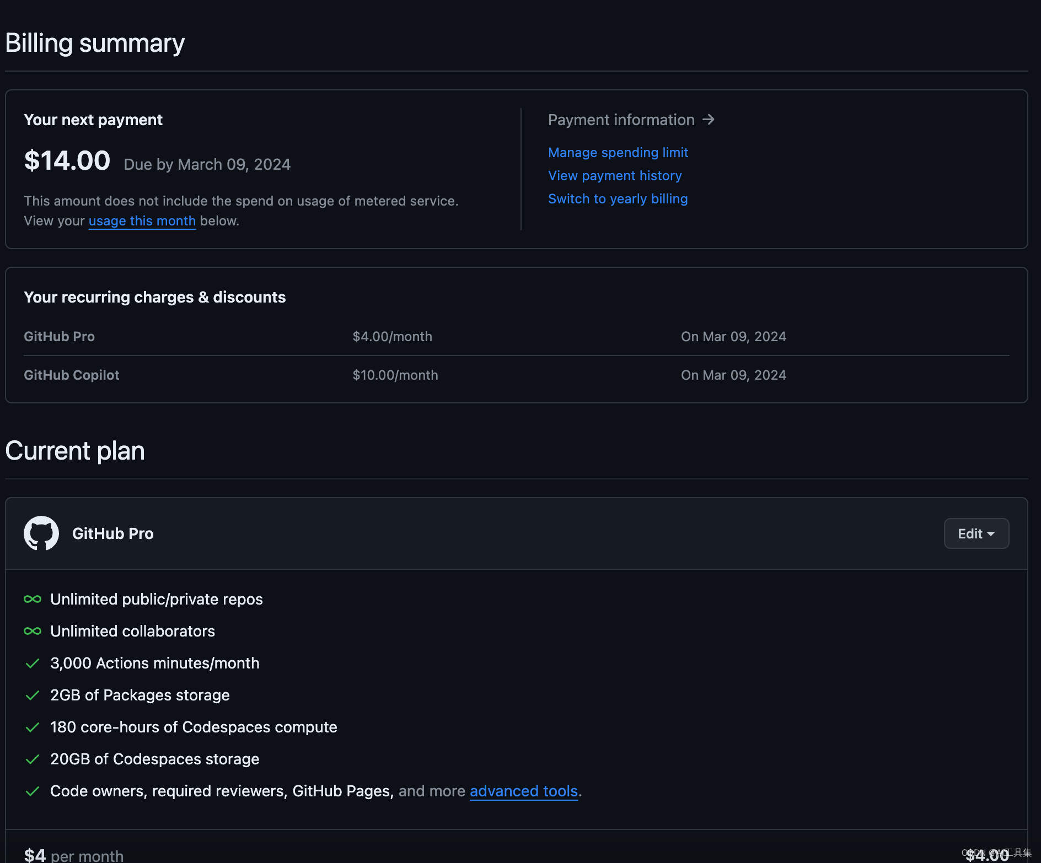This screenshot has width=1041, height=863.
Task: Click 'Unlimited public/private repos' text
Action: point(157,599)
